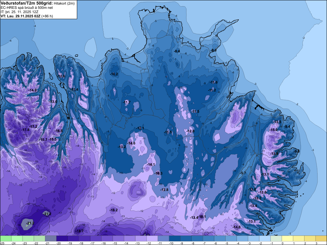Click the dark purple legend swatch at -20
The width and height of the screenshot is (327, 245).
click(x=62, y=238)
